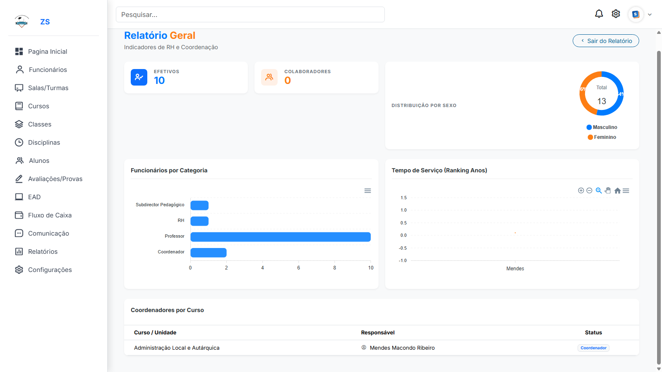
Task: Click the Professor bar in category chart
Action: point(280,237)
